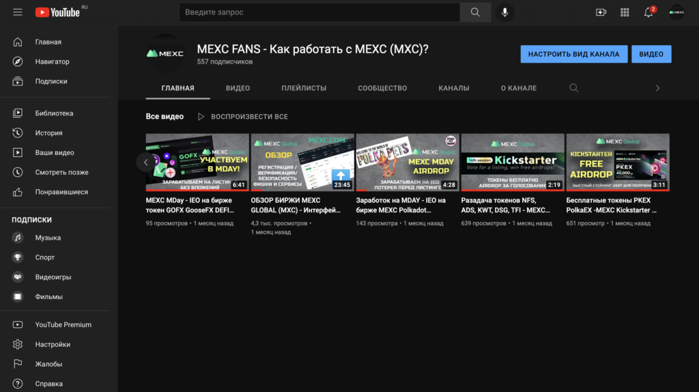This screenshot has height=392, width=699.
Task: Activate voice search microphone
Action: (x=504, y=12)
